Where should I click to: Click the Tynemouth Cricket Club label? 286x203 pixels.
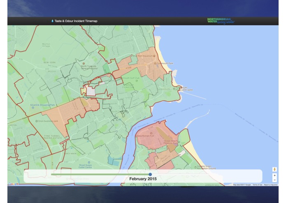[128, 86]
